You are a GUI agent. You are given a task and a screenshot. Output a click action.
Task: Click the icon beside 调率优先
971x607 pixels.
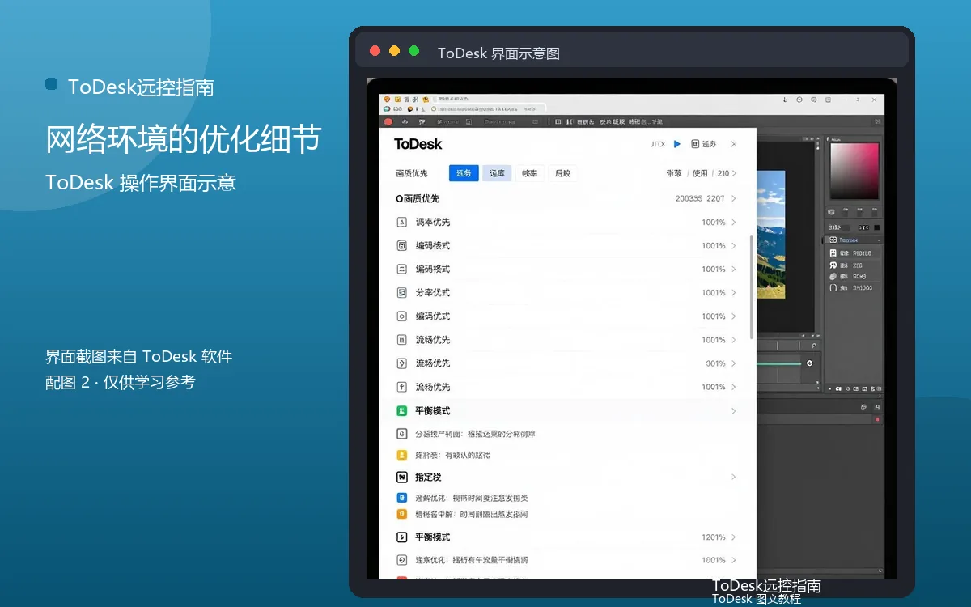click(x=401, y=222)
